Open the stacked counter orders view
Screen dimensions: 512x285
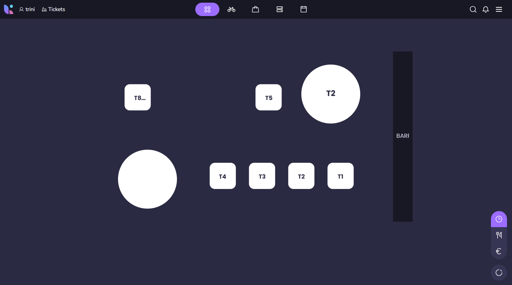click(280, 9)
